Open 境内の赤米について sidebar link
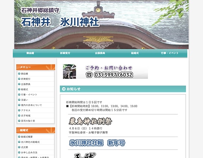203x158 pixels. [x=32, y=105]
